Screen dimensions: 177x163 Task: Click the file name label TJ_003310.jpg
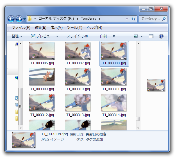tap(78, 89)
